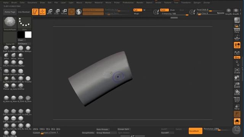Open the Alpha menu
Image resolution: width=244 pixels, height=137 pixels.
(6, 3)
